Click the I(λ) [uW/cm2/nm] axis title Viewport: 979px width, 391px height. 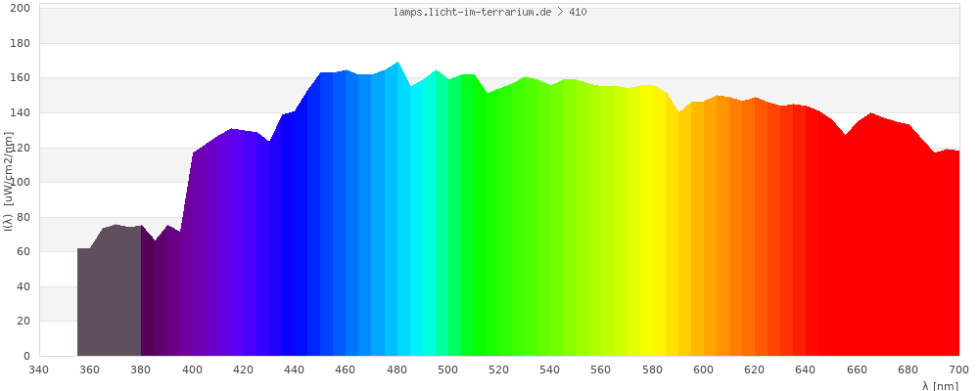8,182
